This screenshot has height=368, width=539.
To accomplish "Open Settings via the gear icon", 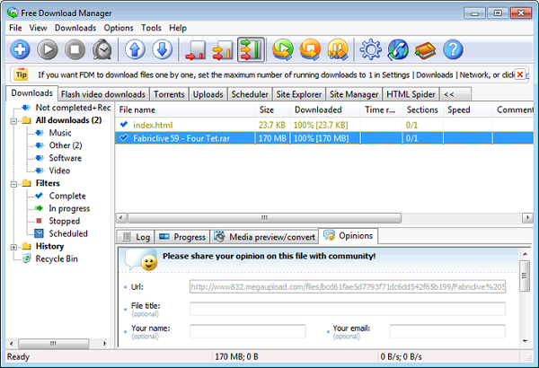I will coord(369,49).
